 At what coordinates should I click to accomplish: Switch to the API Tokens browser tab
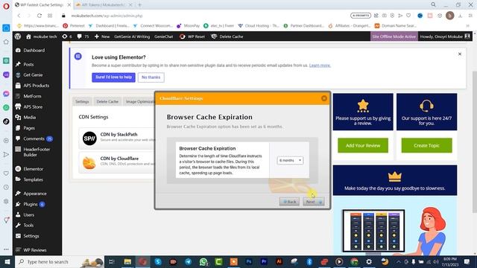click(104, 5)
